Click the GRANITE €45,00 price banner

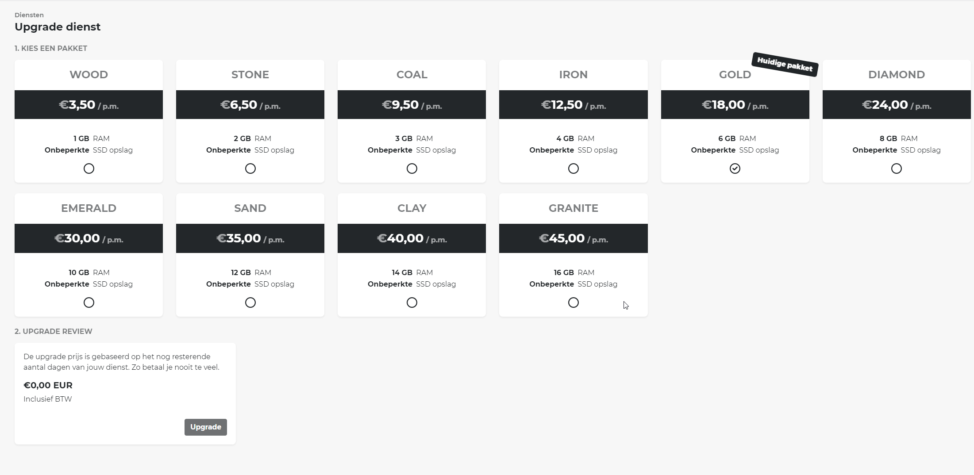tap(573, 238)
